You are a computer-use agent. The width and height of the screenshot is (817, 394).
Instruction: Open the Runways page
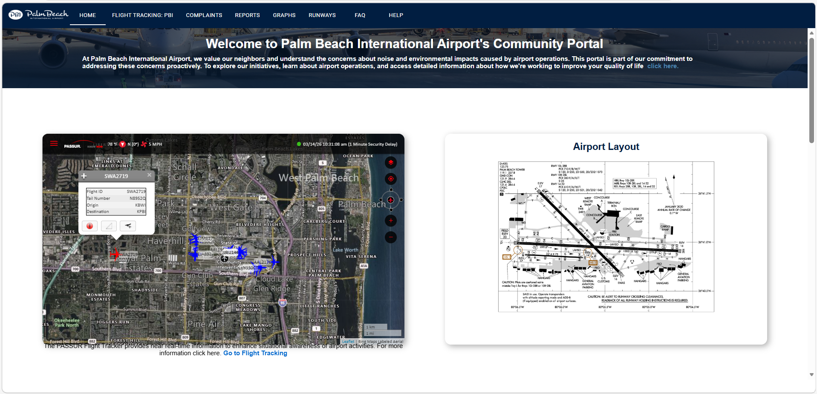[322, 15]
